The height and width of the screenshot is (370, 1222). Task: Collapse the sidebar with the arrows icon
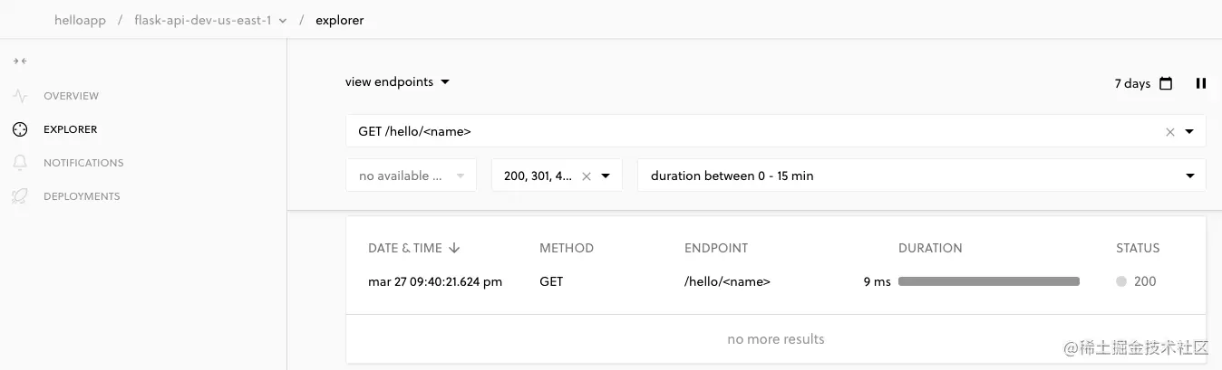tap(20, 61)
